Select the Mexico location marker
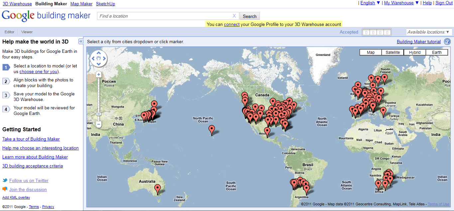This screenshot has width=454, height=211. pyautogui.click(x=267, y=132)
